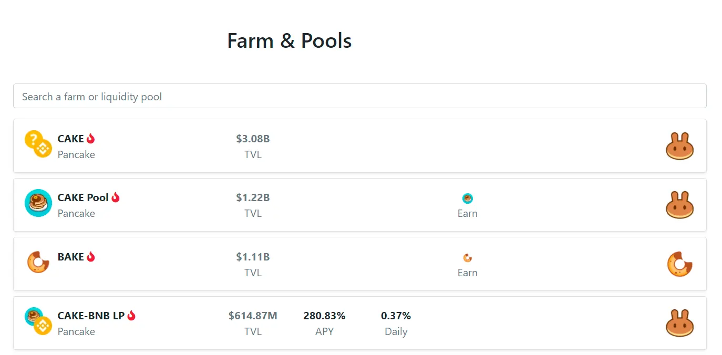Viewport: 722px width, 355px height.
Task: Click the fire icon next to BAKE
Action: click(91, 257)
